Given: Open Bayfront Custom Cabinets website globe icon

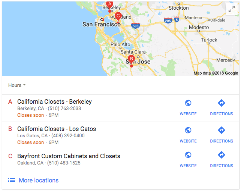Looking at the screenshot, I should 188,155.
